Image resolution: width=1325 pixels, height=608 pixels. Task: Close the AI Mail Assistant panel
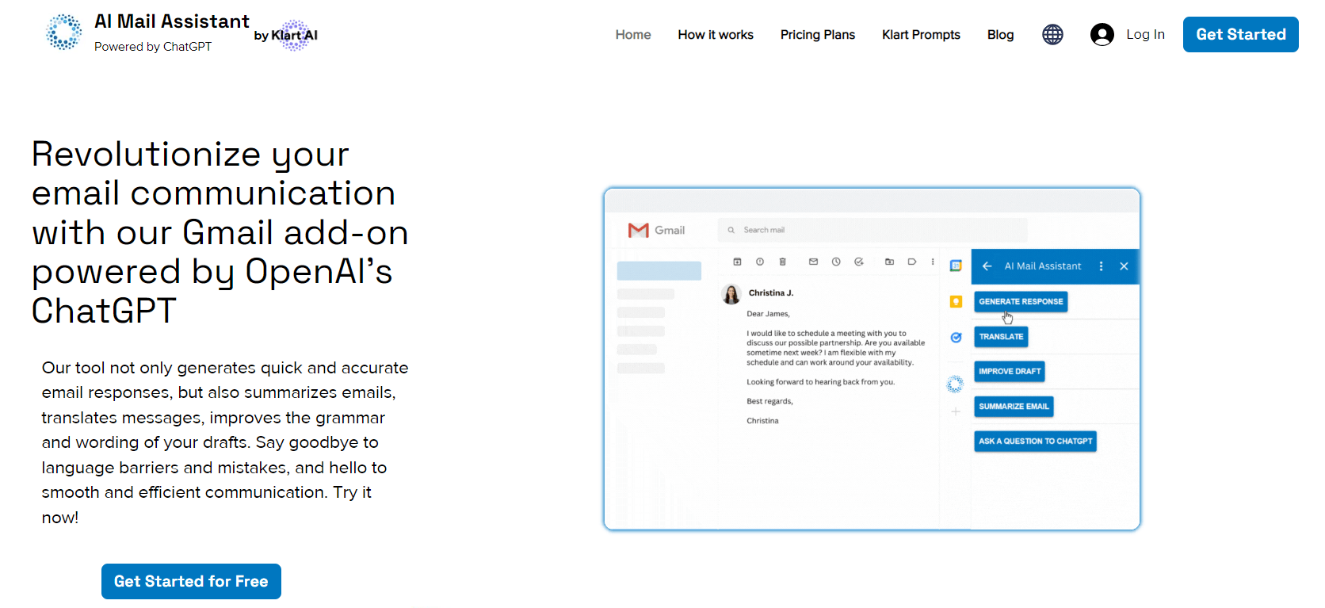click(1124, 266)
